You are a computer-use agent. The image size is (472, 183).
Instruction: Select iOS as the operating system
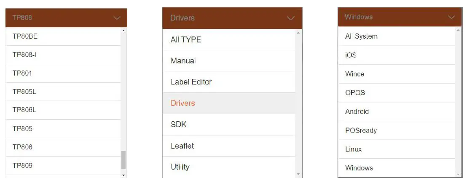click(351, 55)
